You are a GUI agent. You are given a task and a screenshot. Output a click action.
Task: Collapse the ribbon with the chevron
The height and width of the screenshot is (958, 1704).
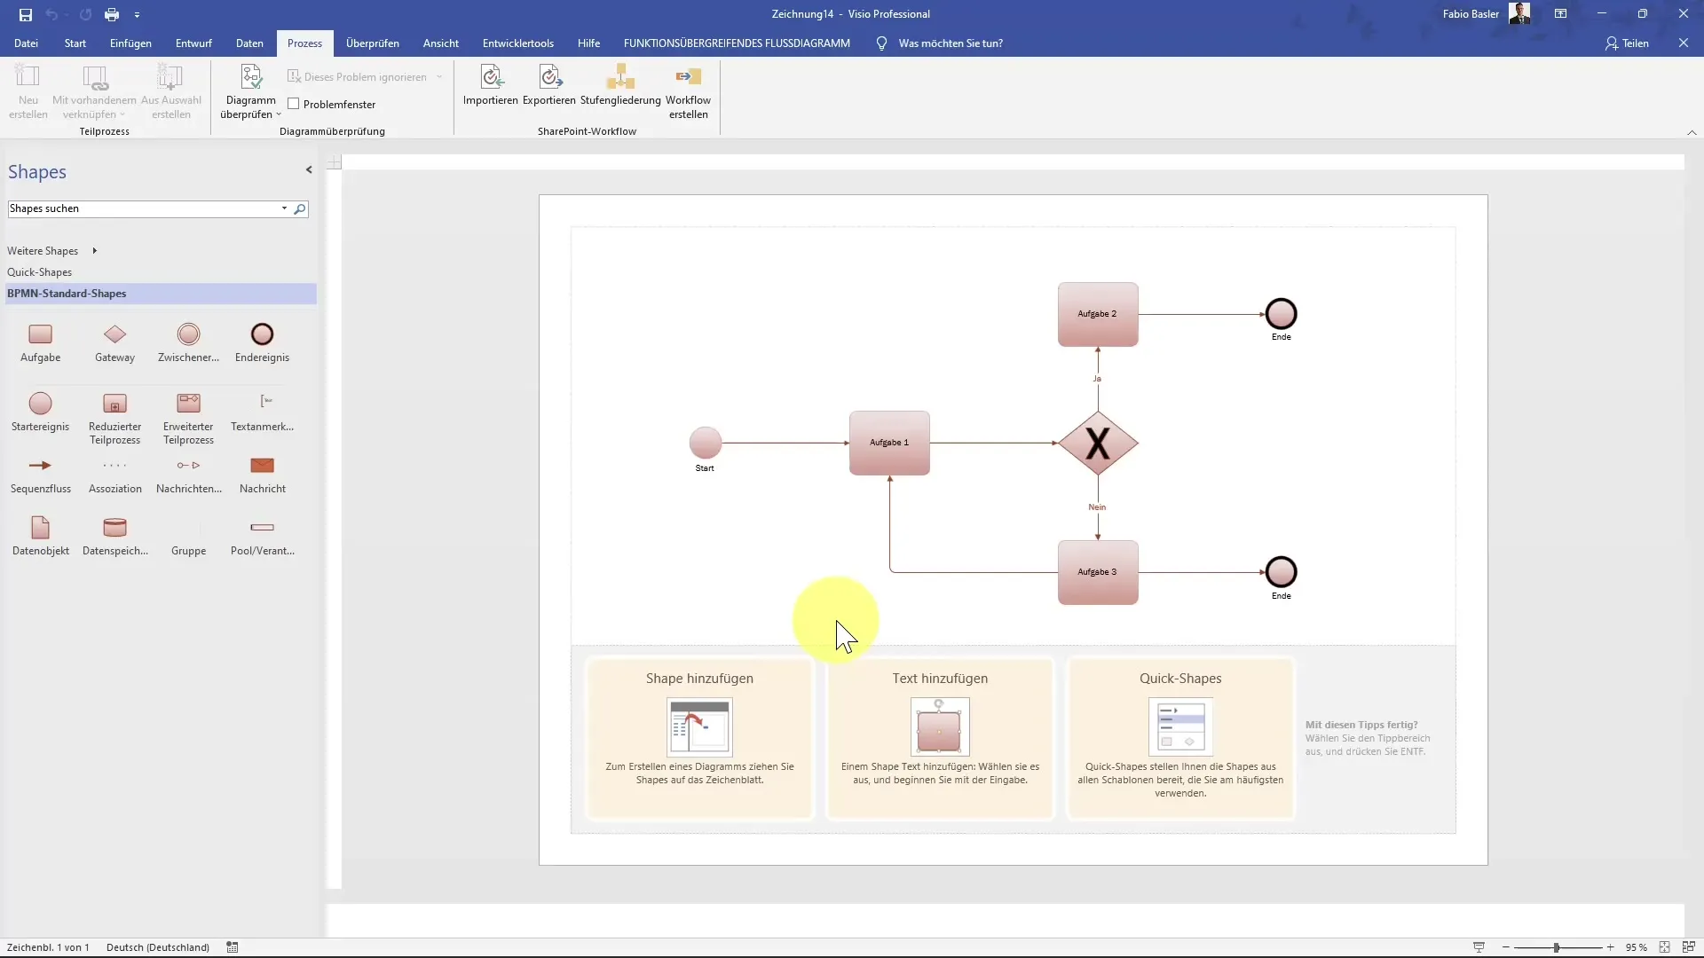pos(1692,132)
